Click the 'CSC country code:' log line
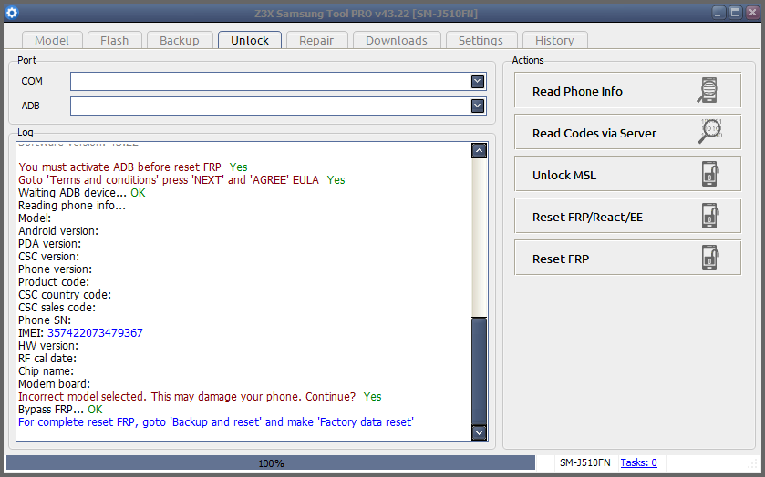 tap(65, 294)
